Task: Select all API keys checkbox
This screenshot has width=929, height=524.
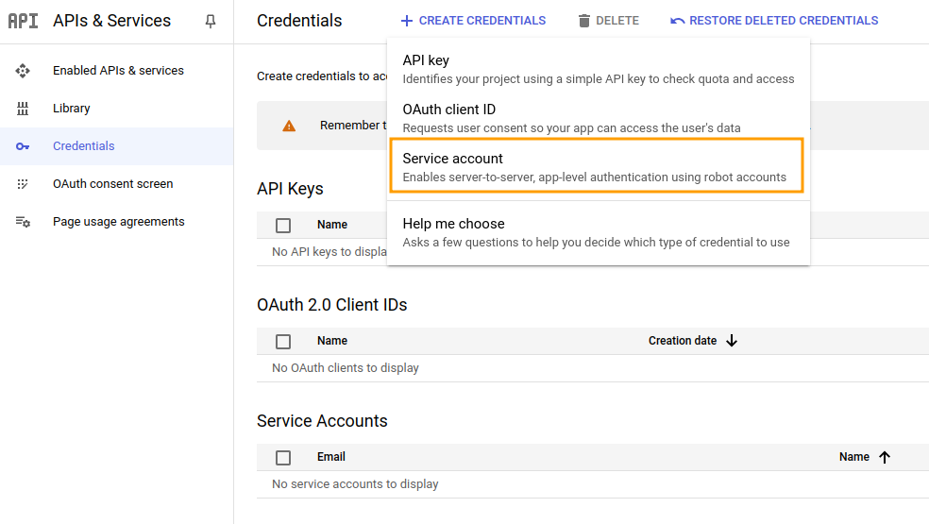Action: coord(283,226)
